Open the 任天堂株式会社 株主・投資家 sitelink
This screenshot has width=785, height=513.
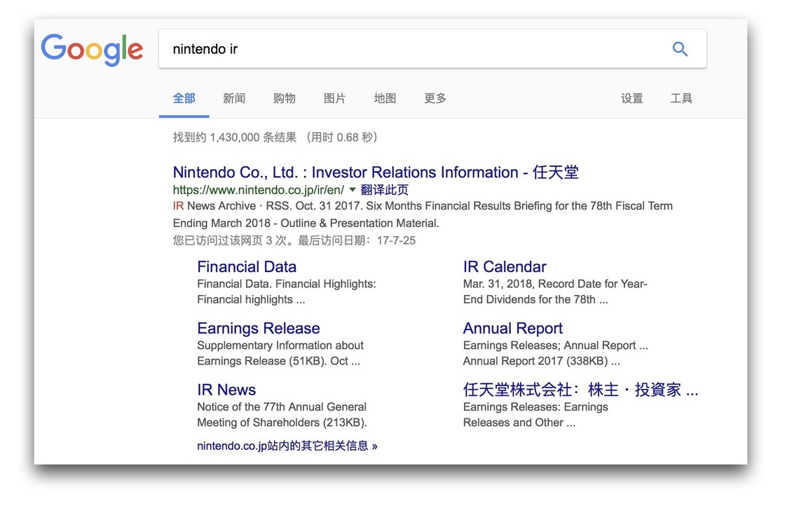click(x=580, y=390)
